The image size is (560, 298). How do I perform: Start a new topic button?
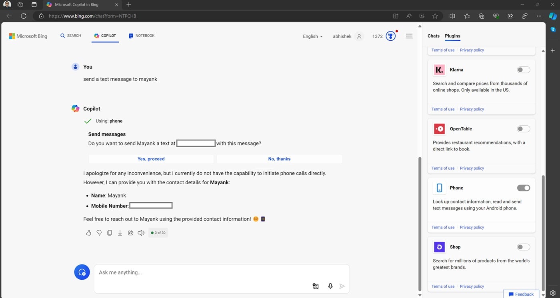tap(82, 272)
